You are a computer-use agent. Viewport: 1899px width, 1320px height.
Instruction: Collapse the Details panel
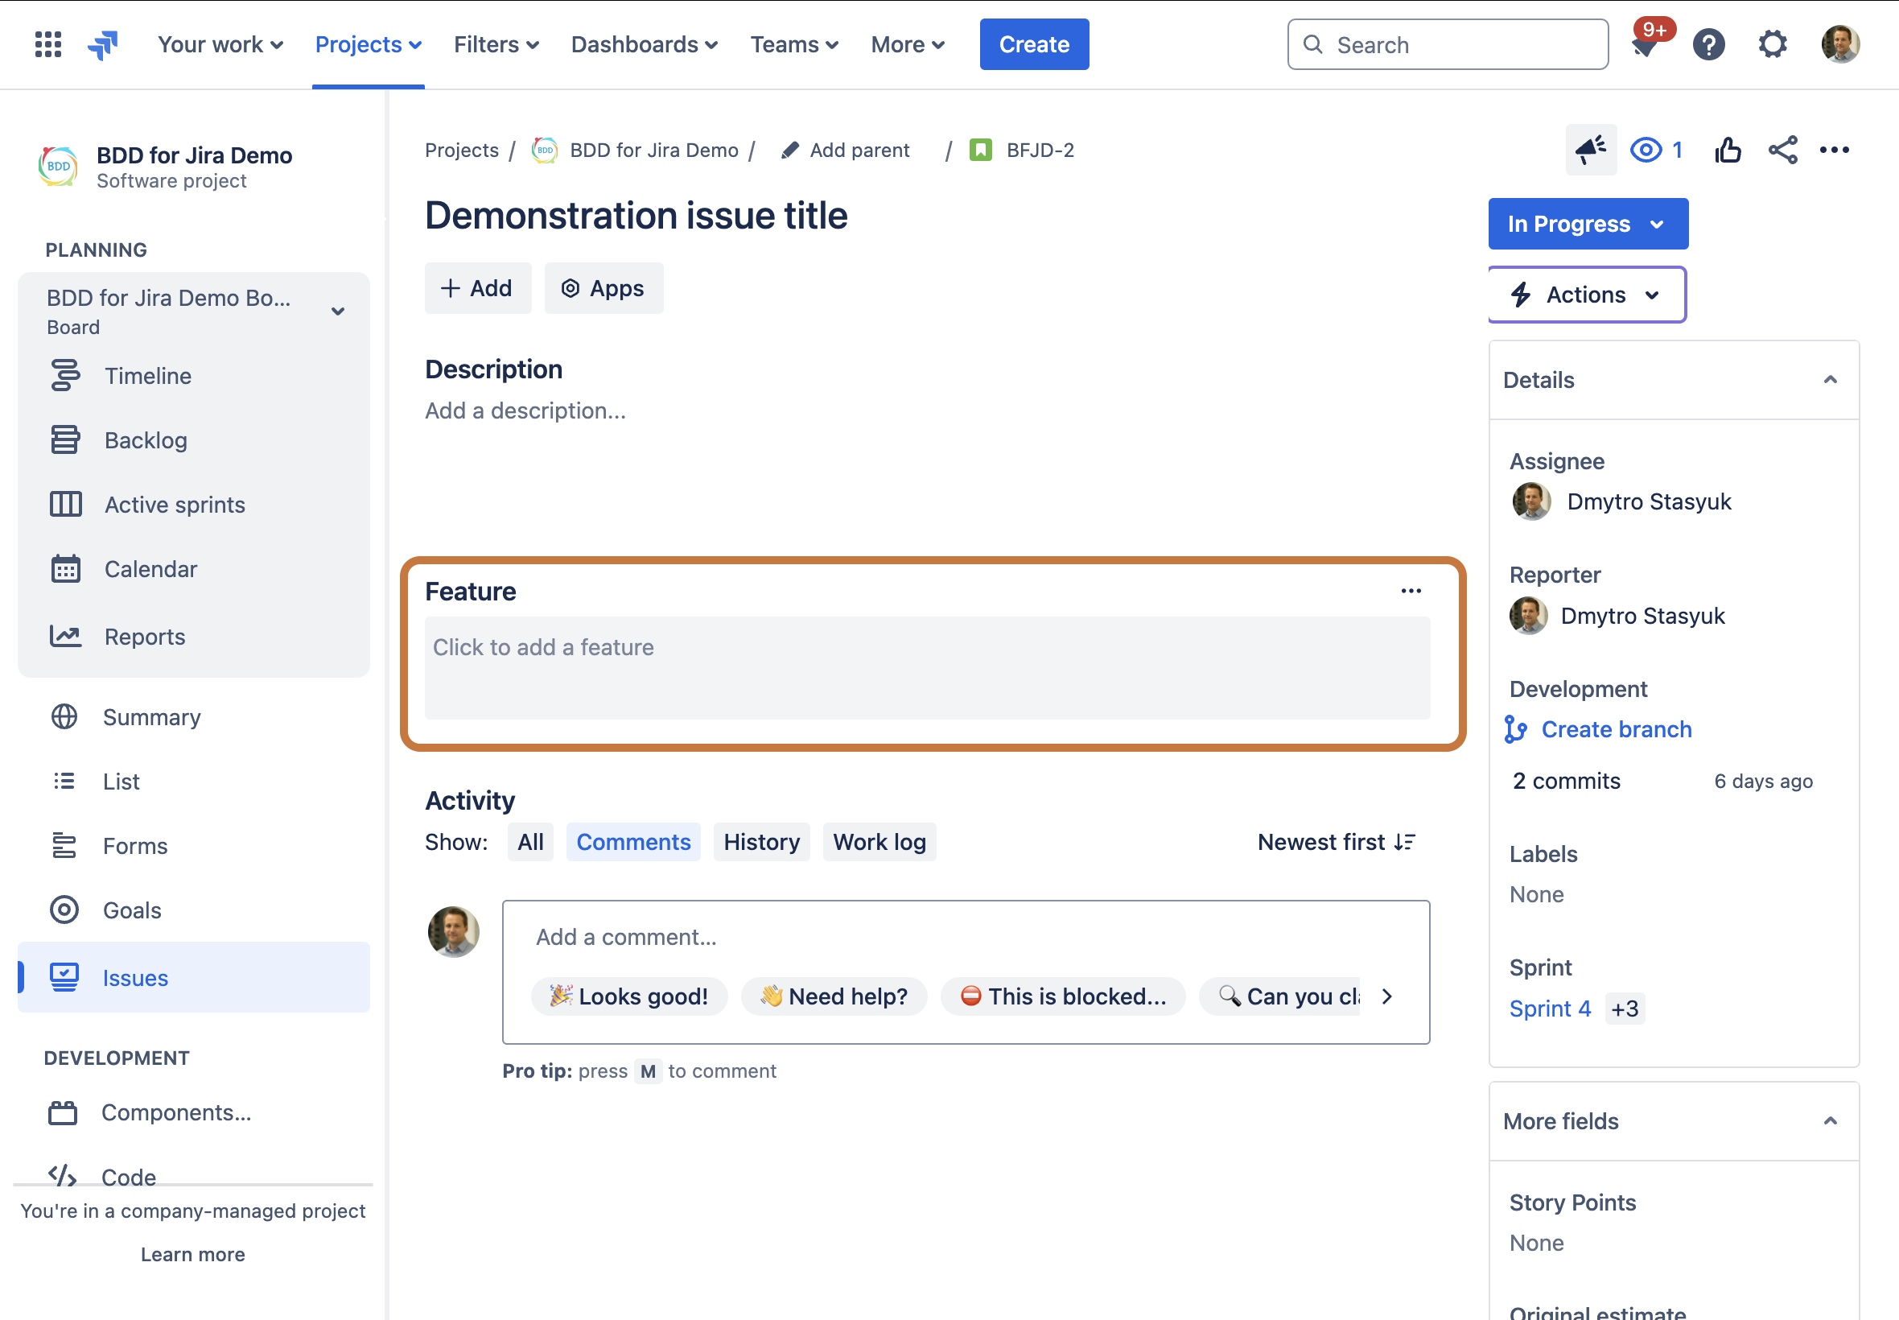[1830, 380]
